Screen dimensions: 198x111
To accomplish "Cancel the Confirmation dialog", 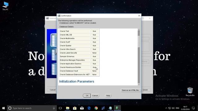I will [x=95, y=96].
